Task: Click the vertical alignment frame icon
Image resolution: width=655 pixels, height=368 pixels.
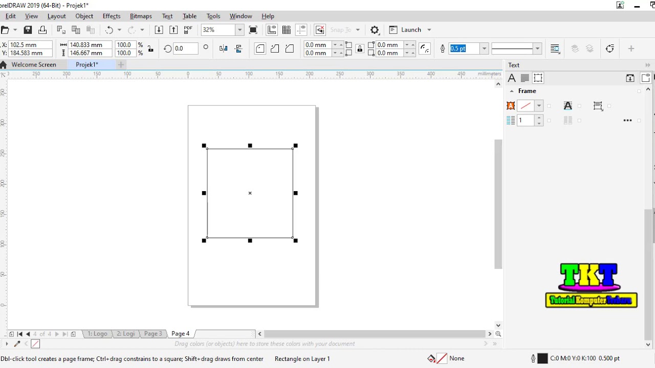Action: coord(598,106)
